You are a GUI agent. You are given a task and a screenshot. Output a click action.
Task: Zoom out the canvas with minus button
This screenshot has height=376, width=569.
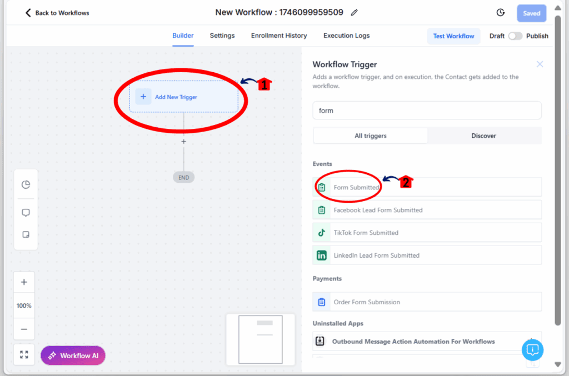click(x=24, y=329)
